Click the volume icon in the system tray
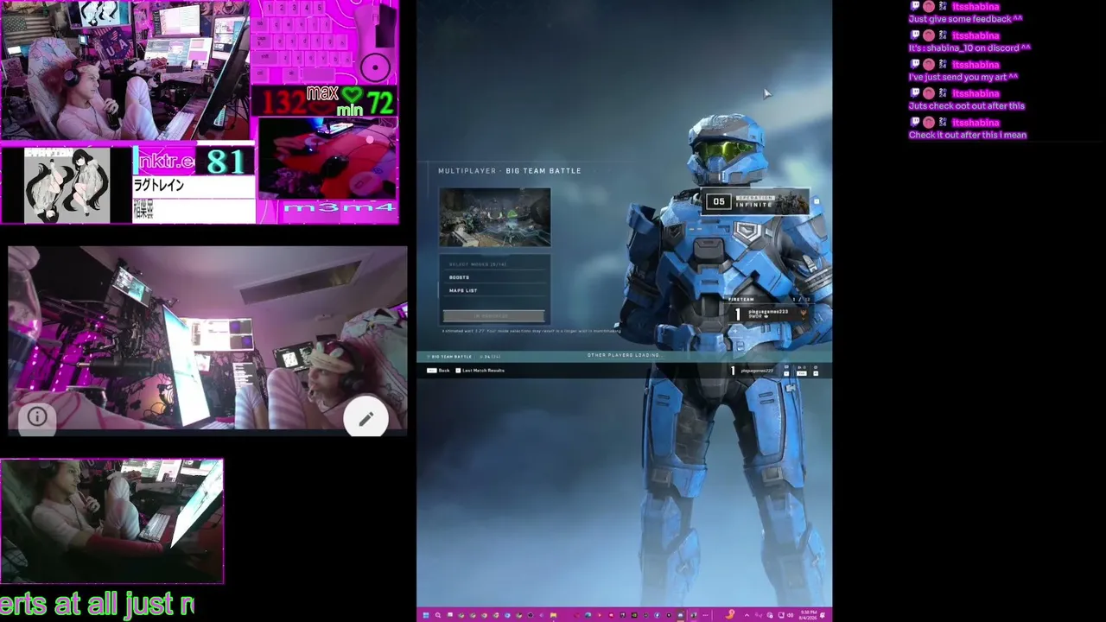This screenshot has width=1106, height=622. pyautogui.click(x=791, y=615)
